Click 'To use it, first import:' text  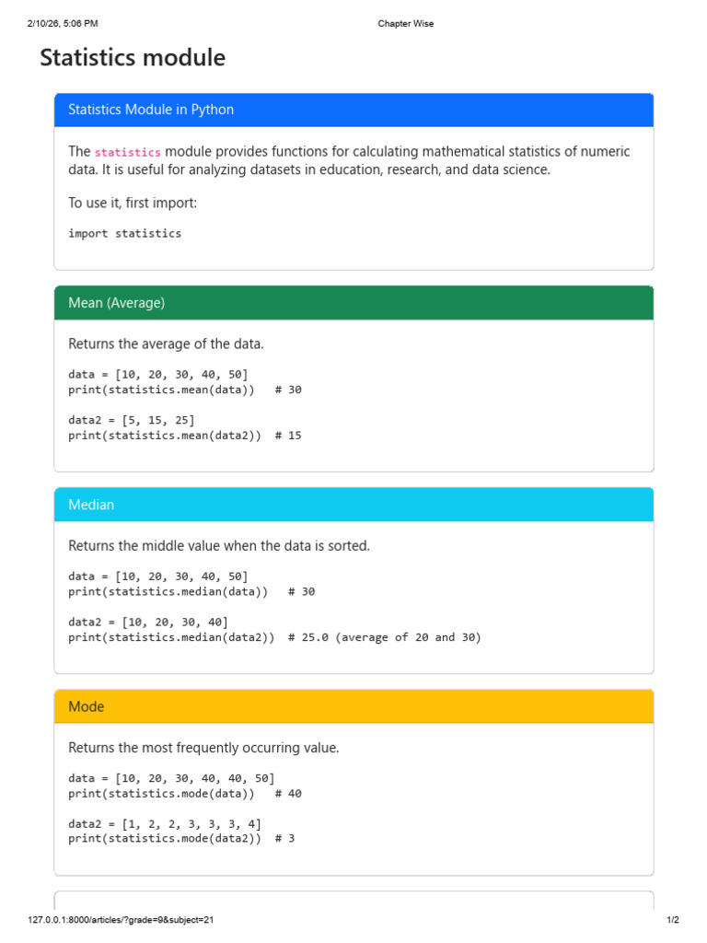[133, 203]
